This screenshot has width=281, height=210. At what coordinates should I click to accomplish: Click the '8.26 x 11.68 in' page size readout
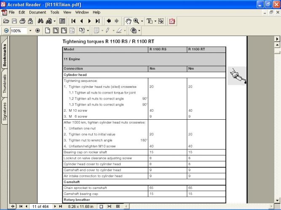(x=80, y=207)
